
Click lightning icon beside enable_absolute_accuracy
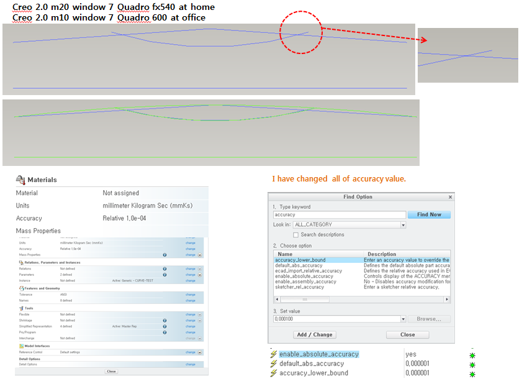[x=274, y=354]
